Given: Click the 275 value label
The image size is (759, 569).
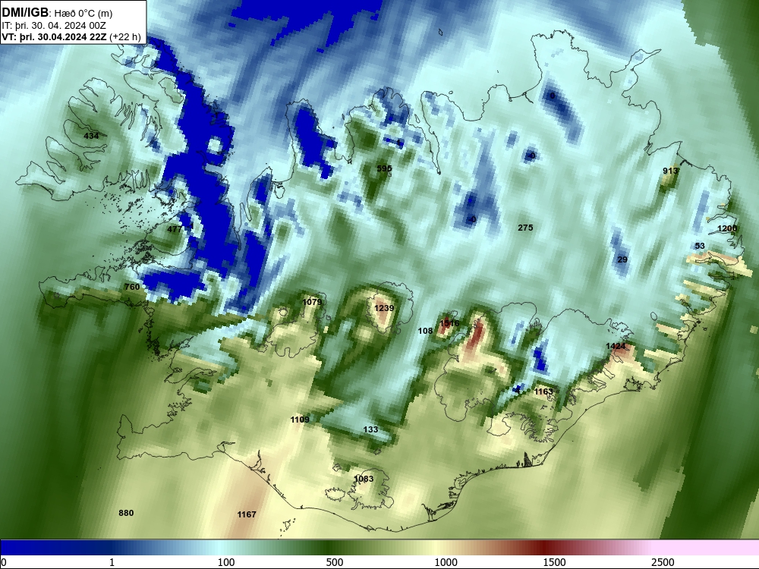Looking at the screenshot, I should 525,228.
